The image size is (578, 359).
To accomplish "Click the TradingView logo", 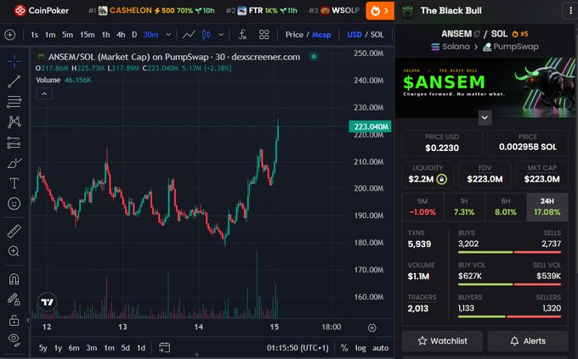I will (48, 302).
